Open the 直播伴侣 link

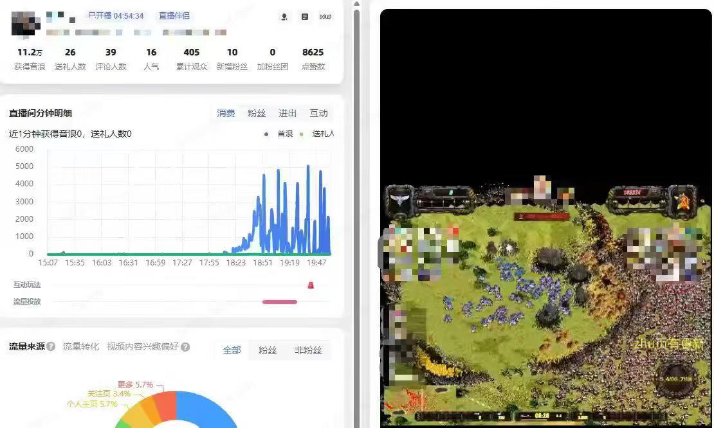point(174,16)
